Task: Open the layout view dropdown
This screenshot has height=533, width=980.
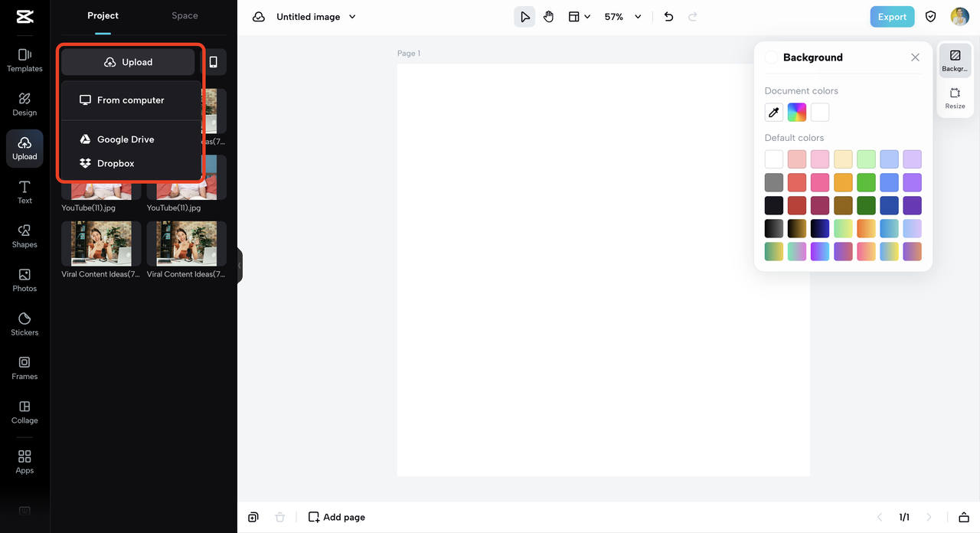Action: (x=580, y=17)
